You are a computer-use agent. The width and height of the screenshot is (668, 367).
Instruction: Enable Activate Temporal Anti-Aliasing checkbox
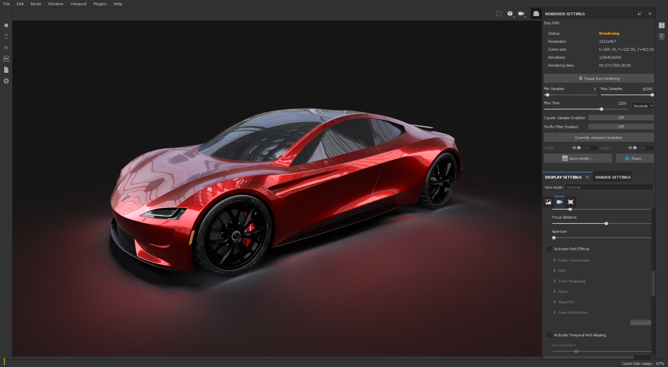click(x=549, y=335)
